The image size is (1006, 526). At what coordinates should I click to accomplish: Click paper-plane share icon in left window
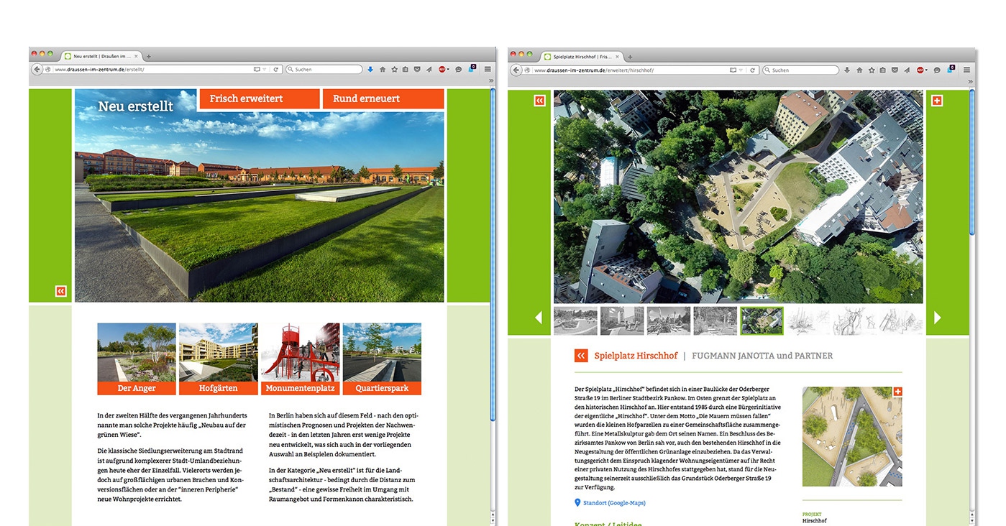click(429, 70)
